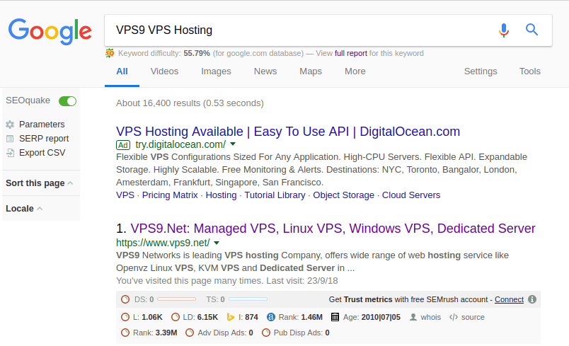Open dropdown arrow next to try.digitalocean.com
569x346 pixels.
pyautogui.click(x=233, y=144)
